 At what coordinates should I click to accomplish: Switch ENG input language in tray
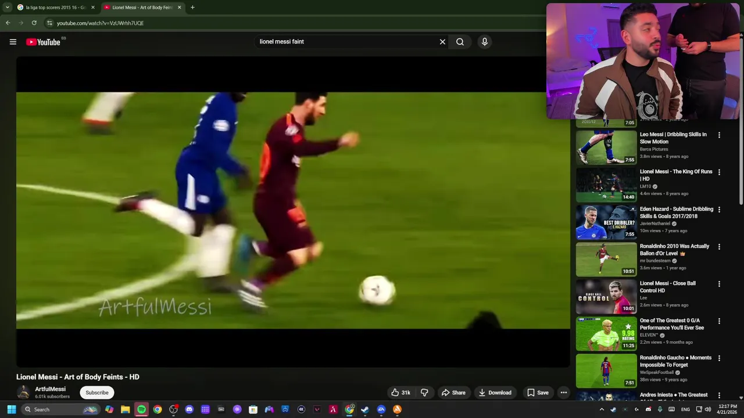click(x=685, y=409)
